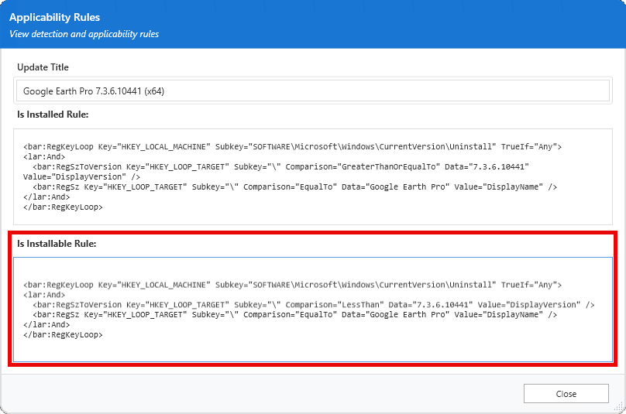Click the 'View detection and applicability rules' subtitle
Image resolution: width=626 pixels, height=414 pixels.
(x=84, y=34)
